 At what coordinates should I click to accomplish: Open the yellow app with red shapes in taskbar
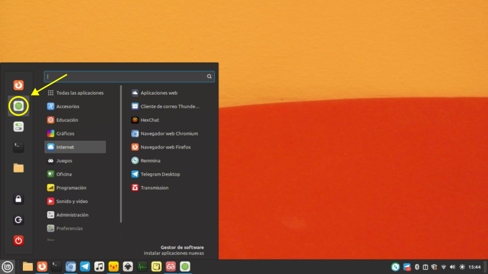click(113, 267)
